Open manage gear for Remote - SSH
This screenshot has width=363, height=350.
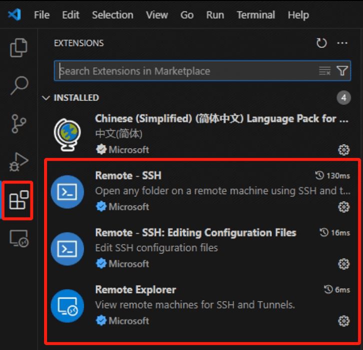click(x=343, y=207)
